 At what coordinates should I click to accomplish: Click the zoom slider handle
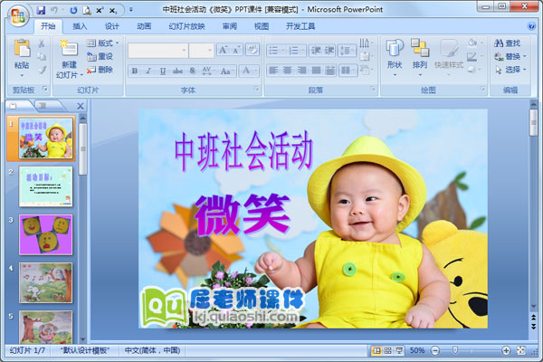455,350
